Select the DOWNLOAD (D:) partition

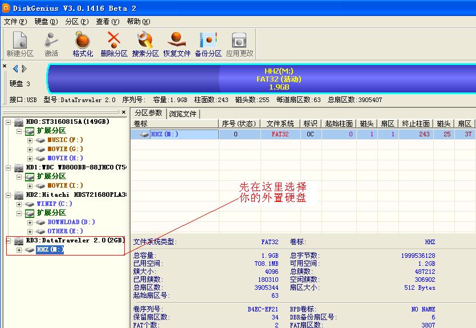click(x=71, y=222)
